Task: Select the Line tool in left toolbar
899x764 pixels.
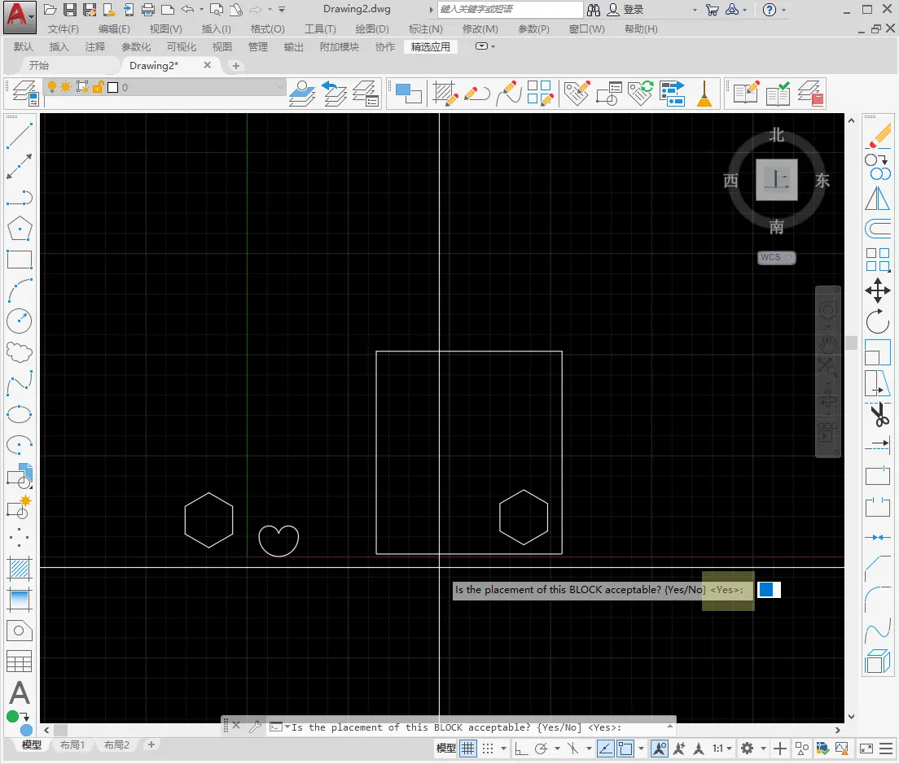Action: 19,135
